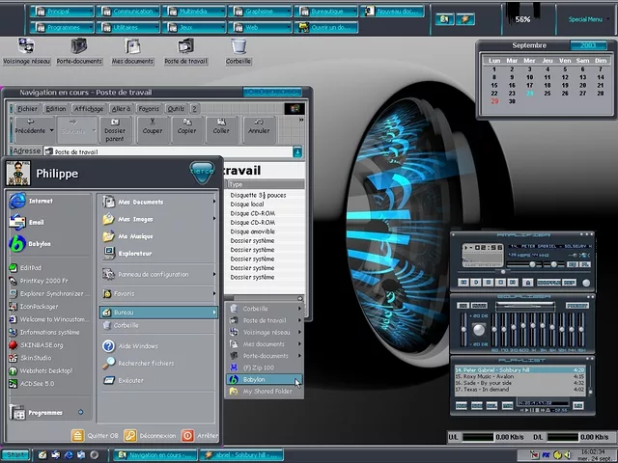The height and width of the screenshot is (463, 618).
Task: Click the Déconnexion button
Action: tap(155, 435)
